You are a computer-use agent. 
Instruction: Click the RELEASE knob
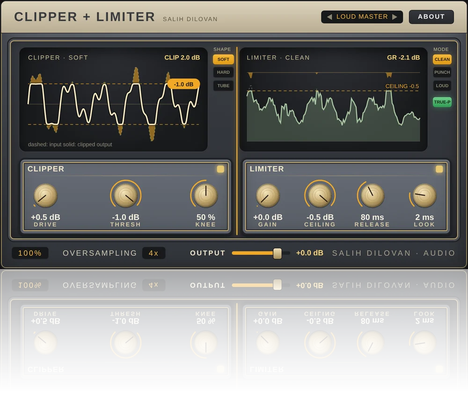pyautogui.click(x=372, y=195)
